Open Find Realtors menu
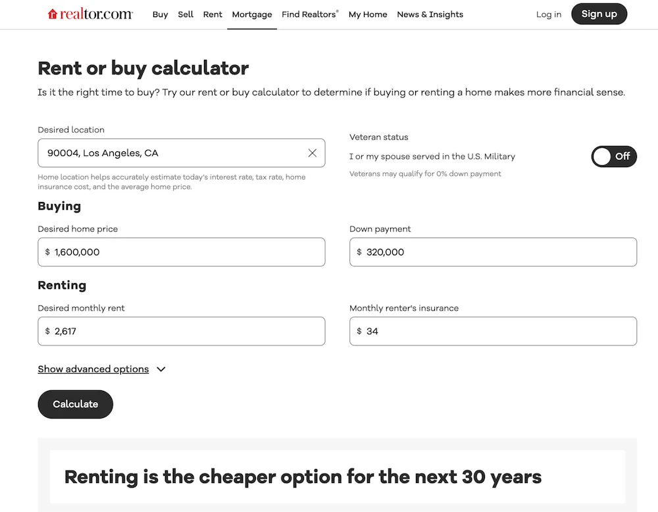658x512 pixels. 310,14
